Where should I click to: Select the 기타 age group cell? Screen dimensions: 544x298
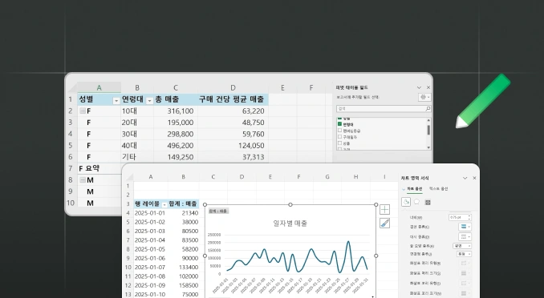pos(137,157)
